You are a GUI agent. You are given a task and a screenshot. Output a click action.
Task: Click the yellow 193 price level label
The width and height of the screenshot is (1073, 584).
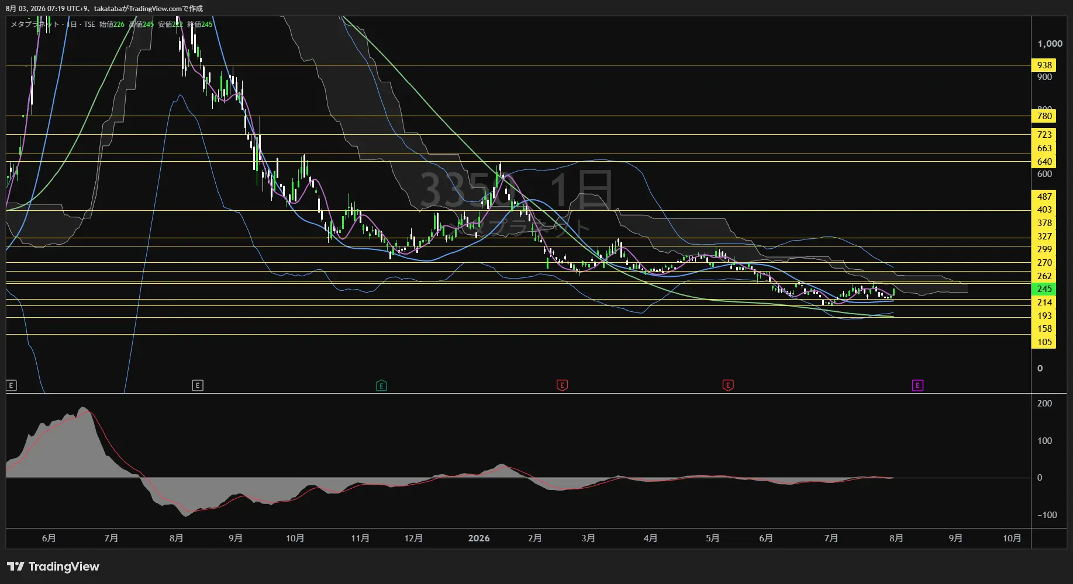(x=1044, y=316)
